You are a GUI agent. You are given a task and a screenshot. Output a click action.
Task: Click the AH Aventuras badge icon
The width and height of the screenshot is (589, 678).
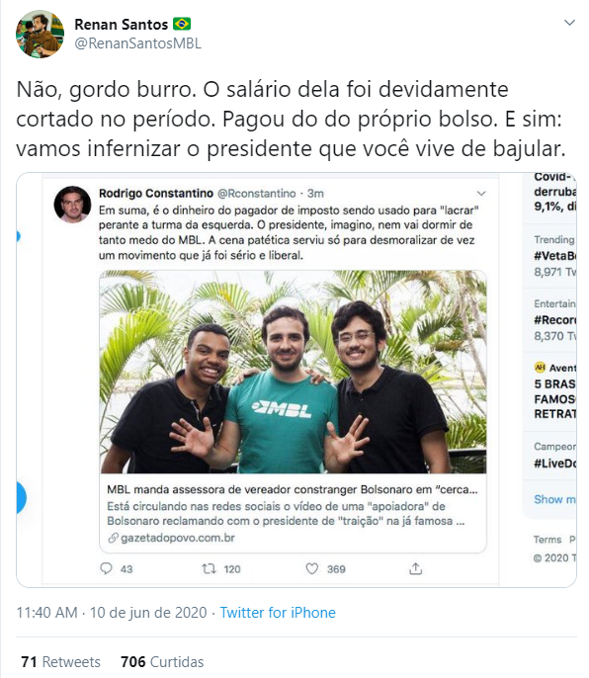point(540,368)
